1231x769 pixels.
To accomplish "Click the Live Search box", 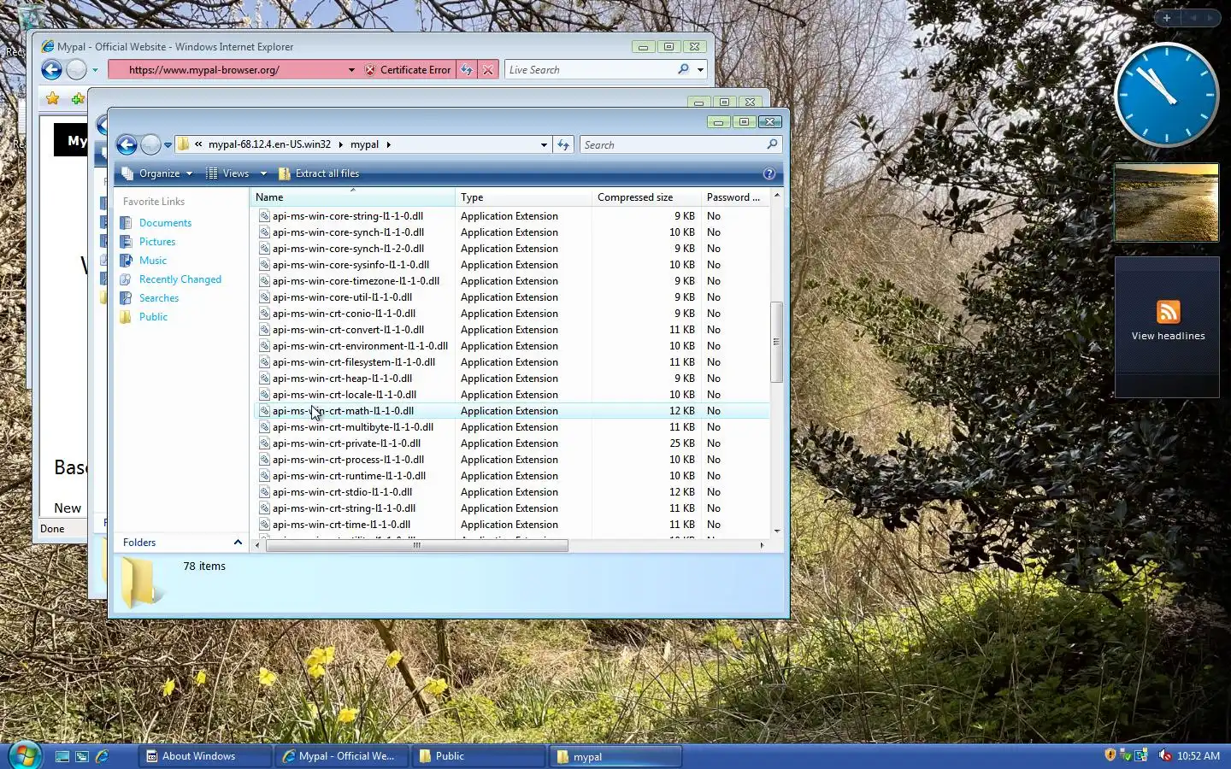I will 590,70.
